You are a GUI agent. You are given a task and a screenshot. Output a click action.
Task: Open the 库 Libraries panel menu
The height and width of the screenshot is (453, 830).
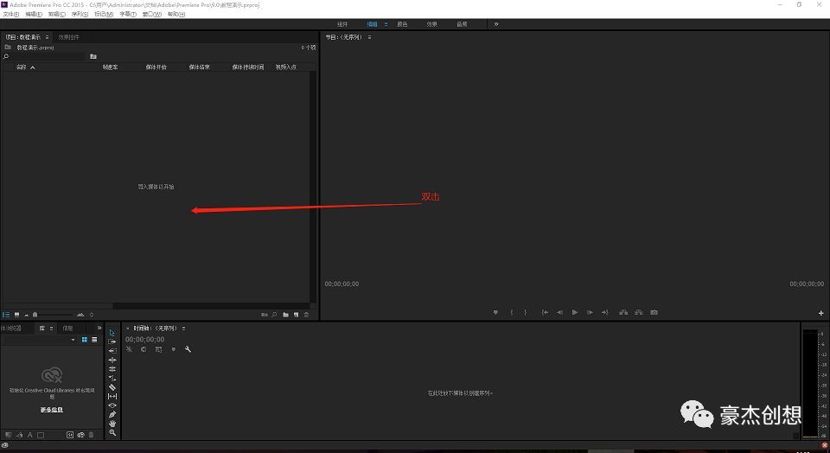pos(51,329)
